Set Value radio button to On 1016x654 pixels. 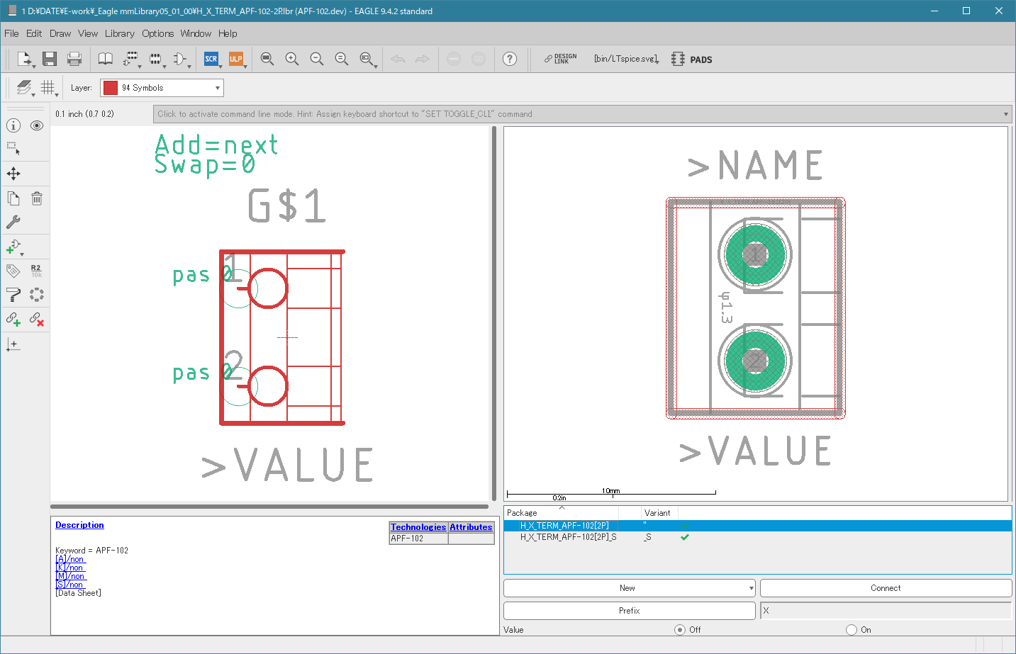(x=852, y=630)
